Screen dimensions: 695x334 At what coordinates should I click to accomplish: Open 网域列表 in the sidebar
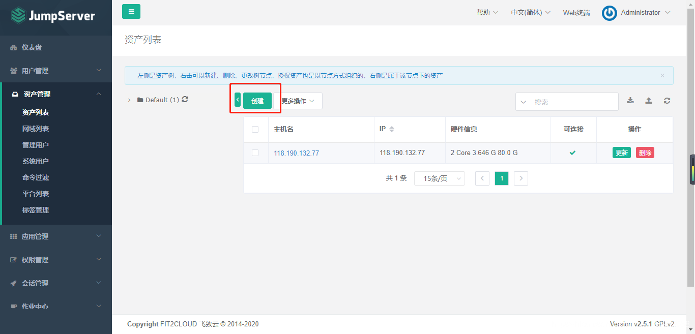[x=36, y=129]
